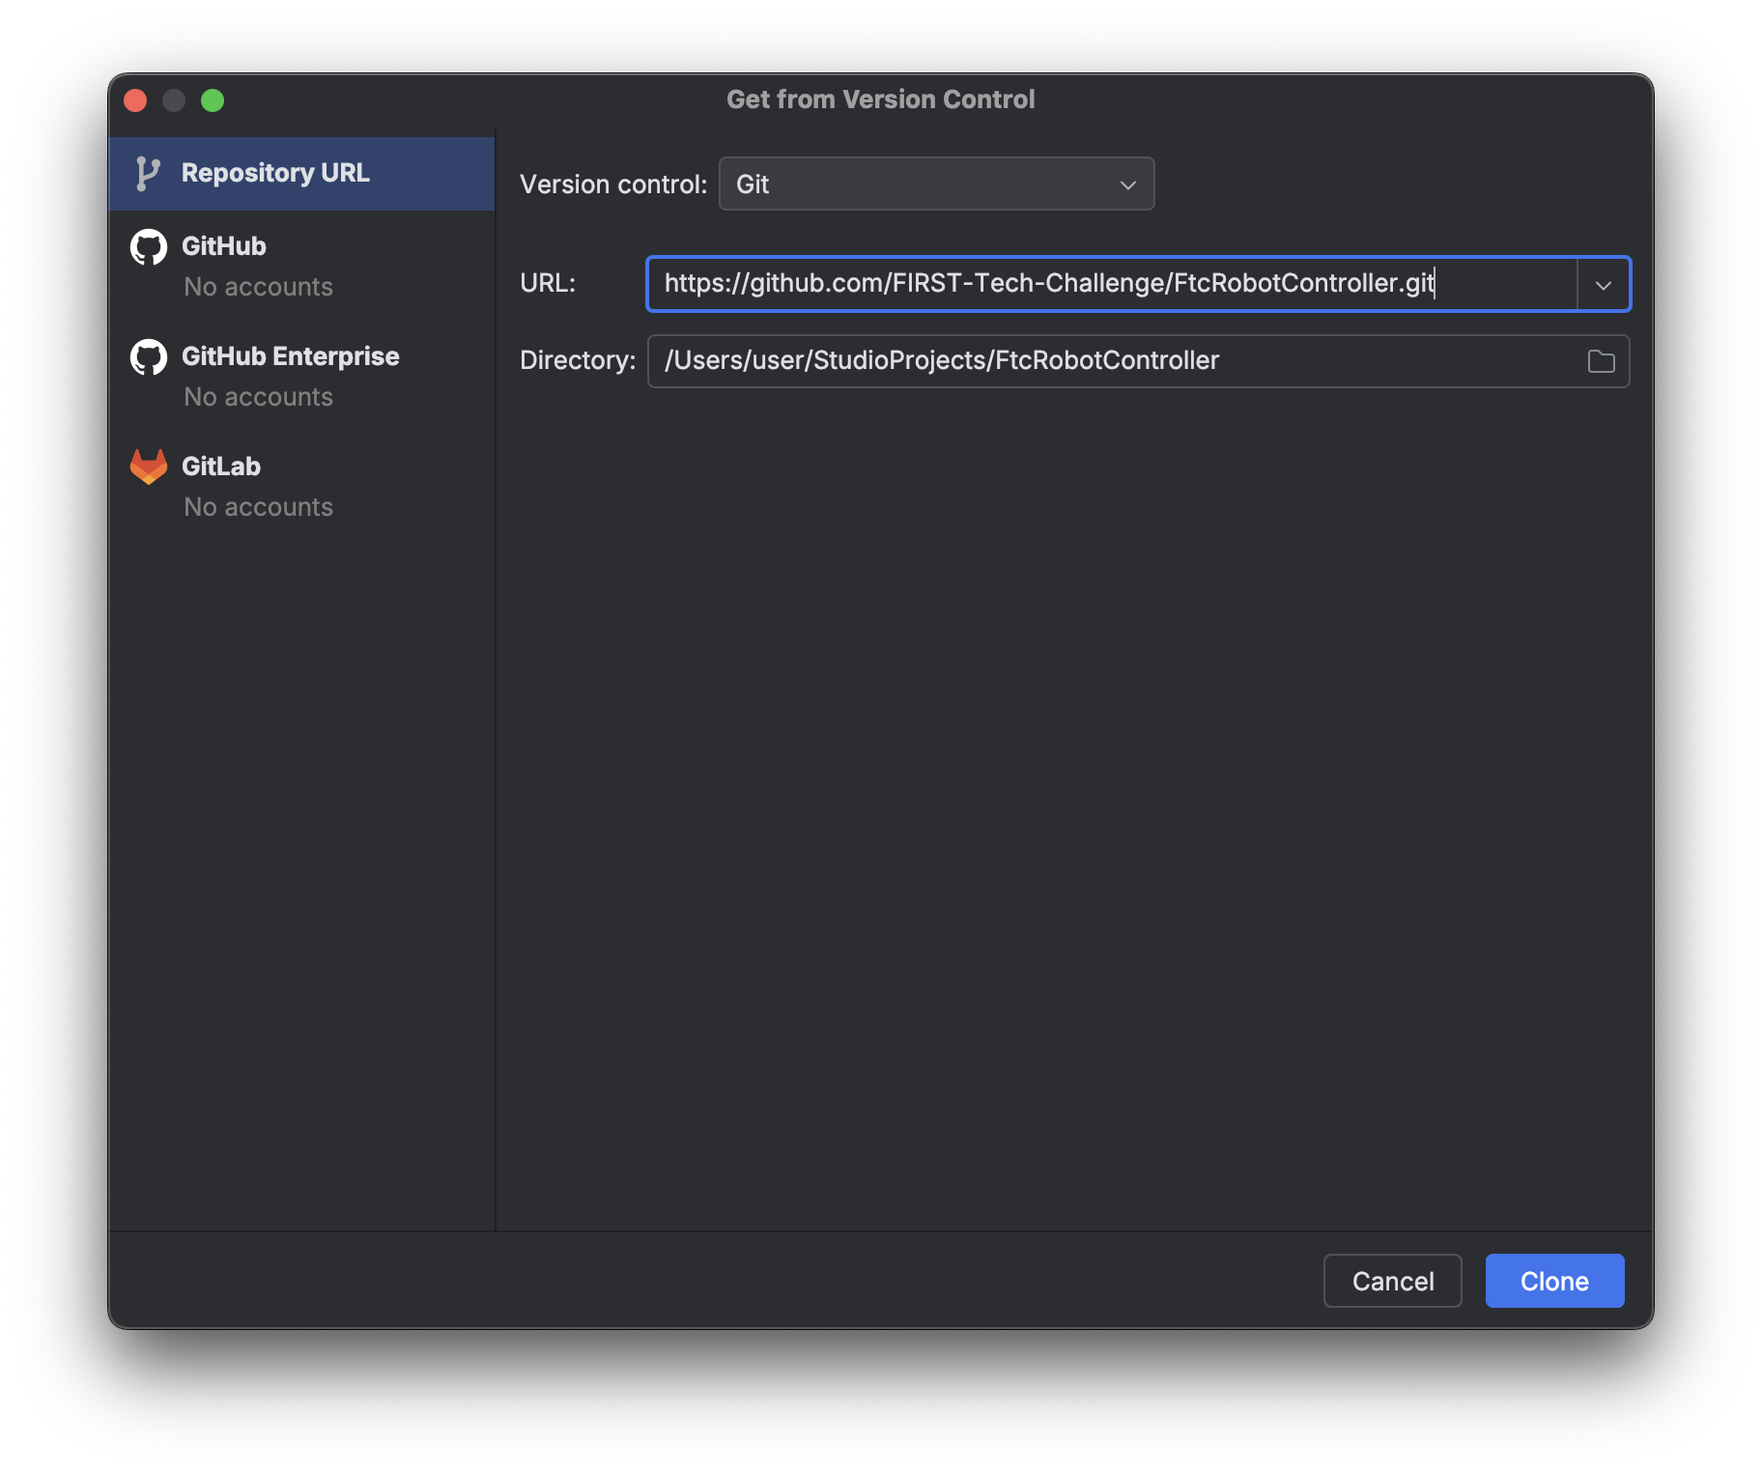
Task: Expand the URL history dropdown arrow
Action: click(x=1604, y=285)
